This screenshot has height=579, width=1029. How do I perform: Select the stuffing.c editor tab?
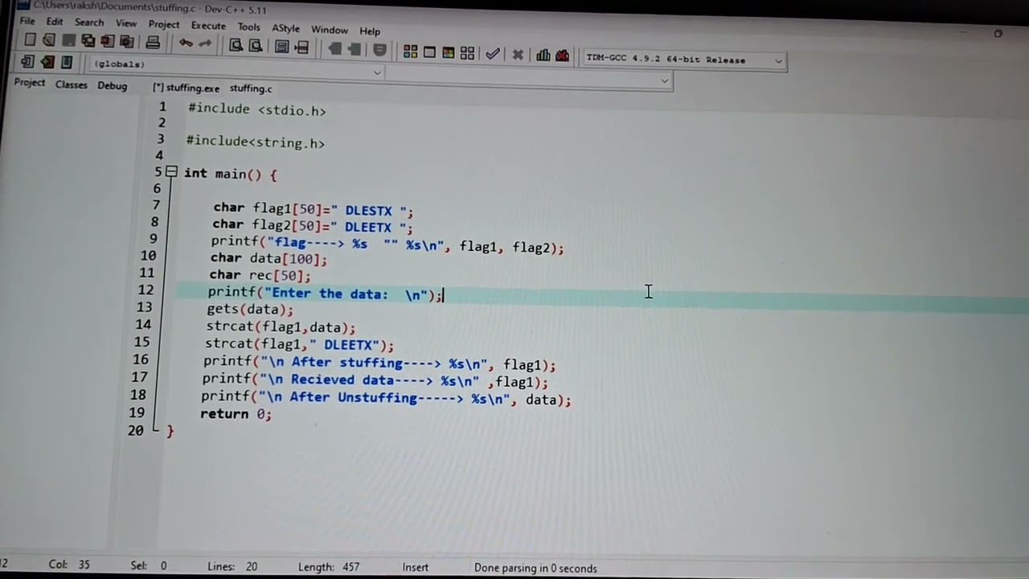coord(251,88)
